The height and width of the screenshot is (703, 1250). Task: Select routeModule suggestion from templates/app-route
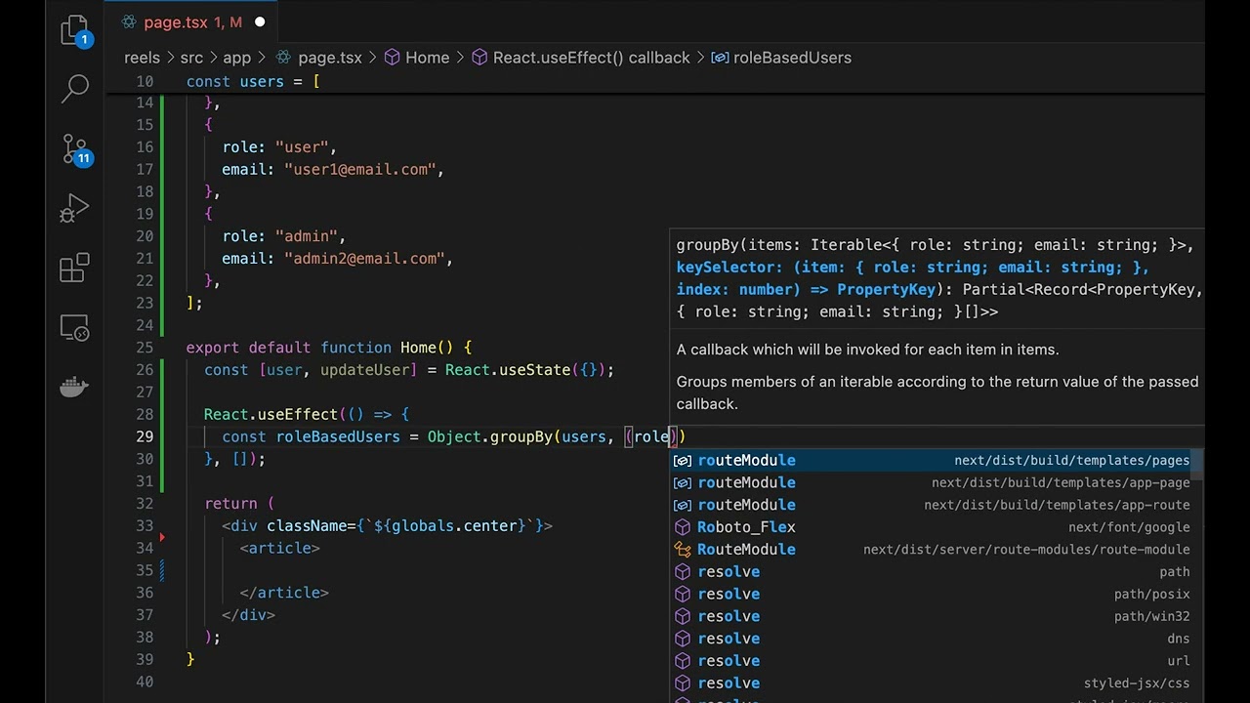point(931,505)
